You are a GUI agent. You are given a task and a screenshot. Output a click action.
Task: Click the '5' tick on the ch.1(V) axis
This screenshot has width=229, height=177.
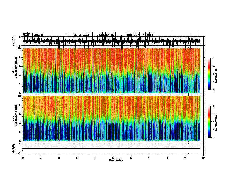[x=20, y=37]
